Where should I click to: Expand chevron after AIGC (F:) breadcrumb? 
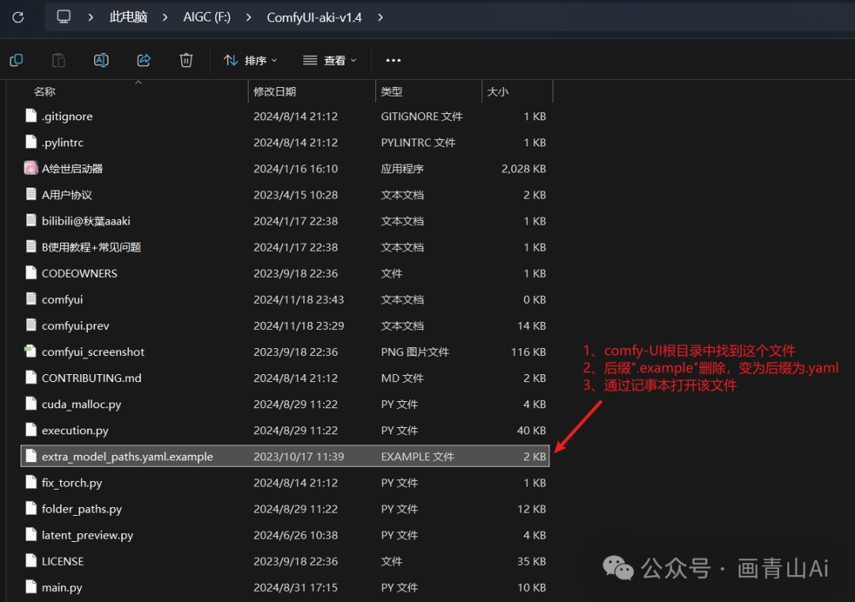(x=249, y=17)
